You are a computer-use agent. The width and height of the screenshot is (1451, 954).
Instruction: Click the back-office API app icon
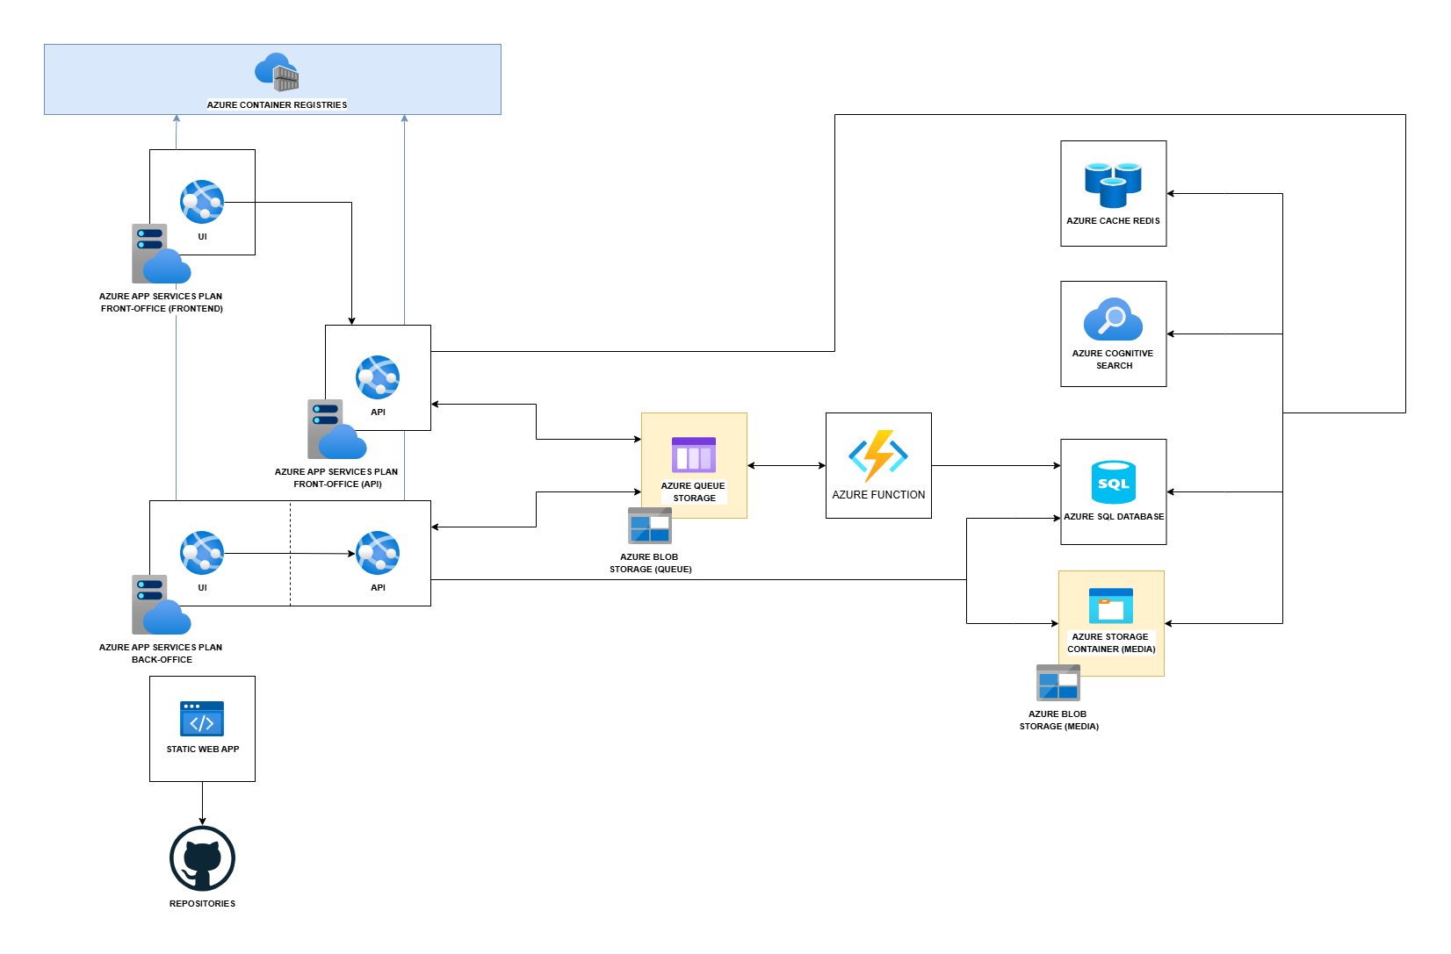click(x=378, y=553)
